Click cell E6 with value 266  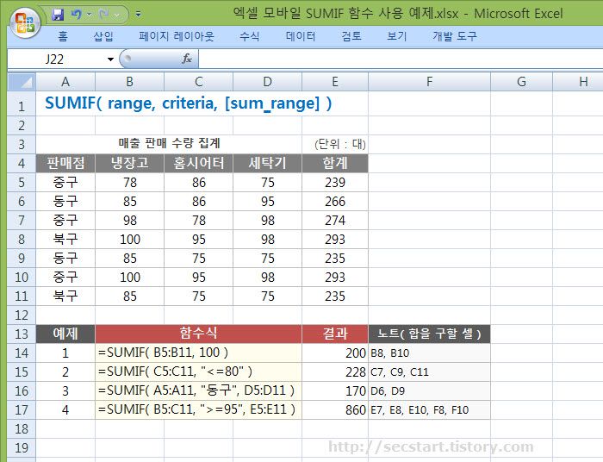tap(335, 201)
